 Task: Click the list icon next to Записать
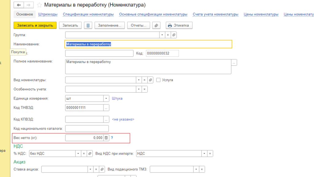click(88, 25)
